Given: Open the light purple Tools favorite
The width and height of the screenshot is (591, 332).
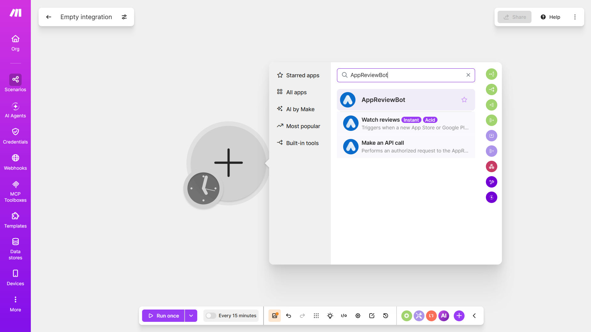Looking at the screenshot, I should 419,316.
